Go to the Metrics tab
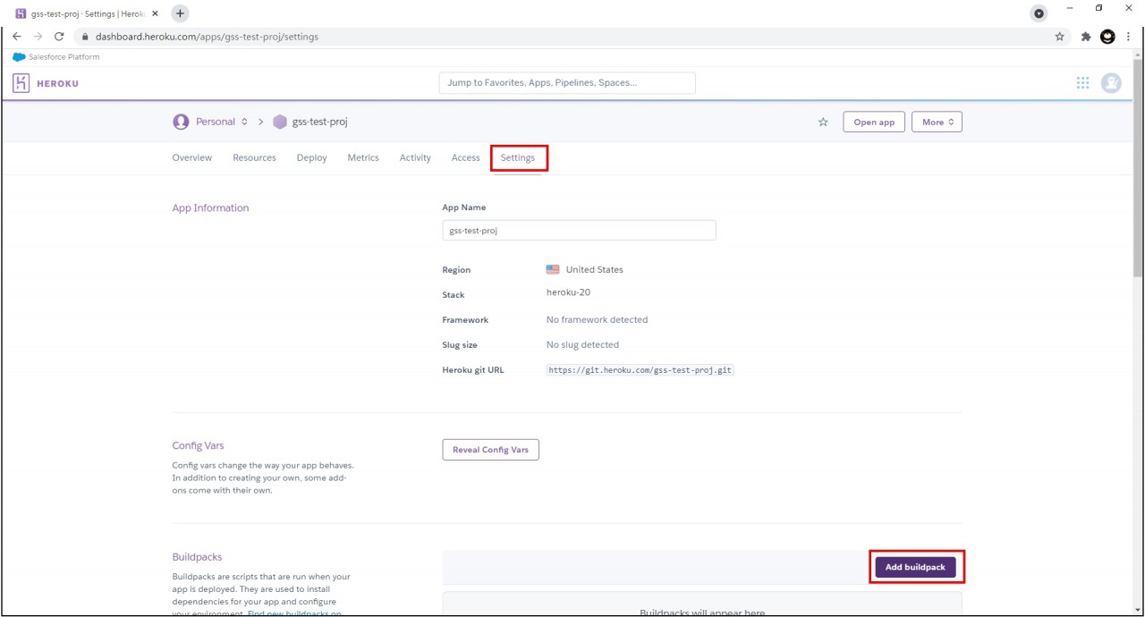 click(x=363, y=158)
